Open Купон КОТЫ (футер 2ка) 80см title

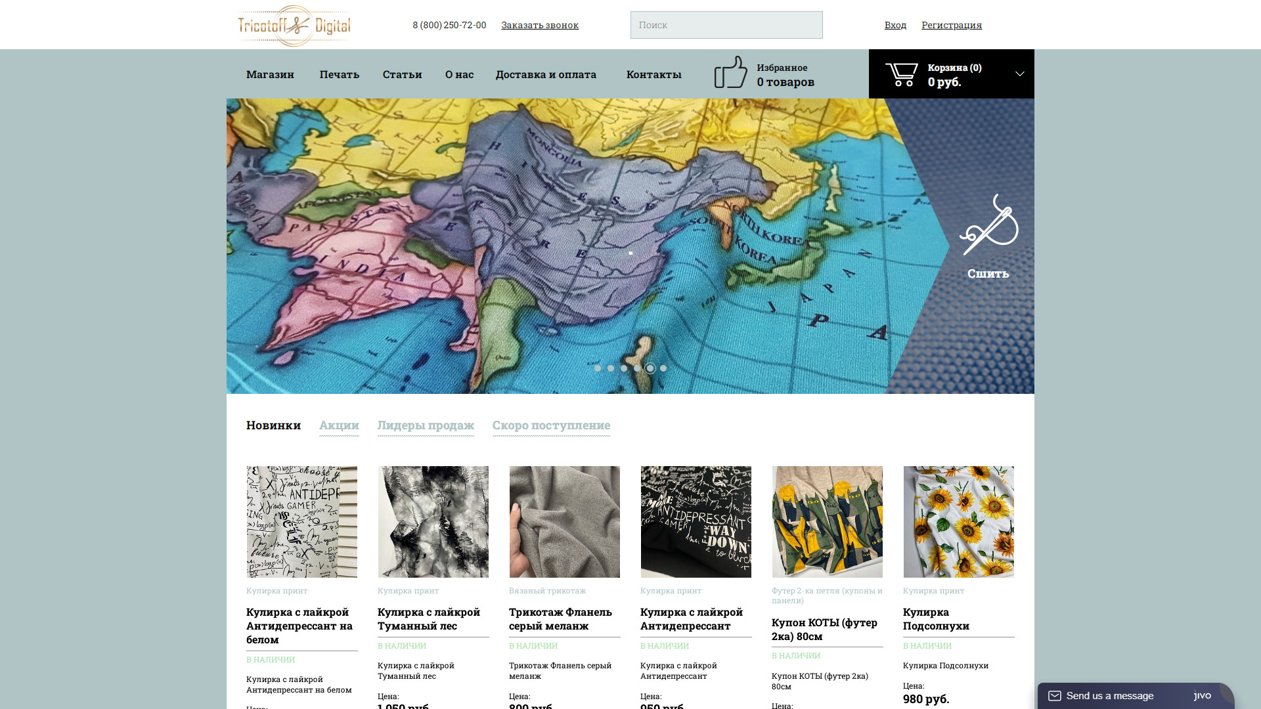(824, 630)
